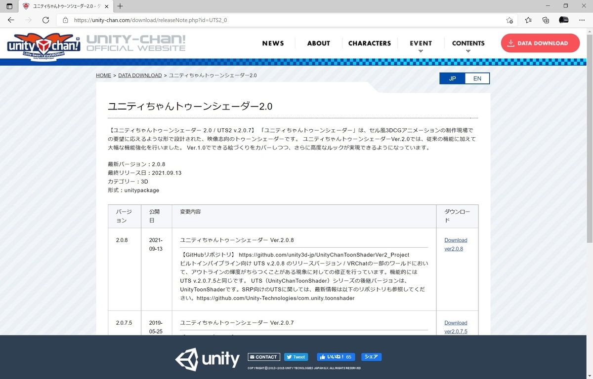Click カテゴリー：3D text
The height and width of the screenshot is (379, 593).
pyautogui.click(x=128, y=182)
